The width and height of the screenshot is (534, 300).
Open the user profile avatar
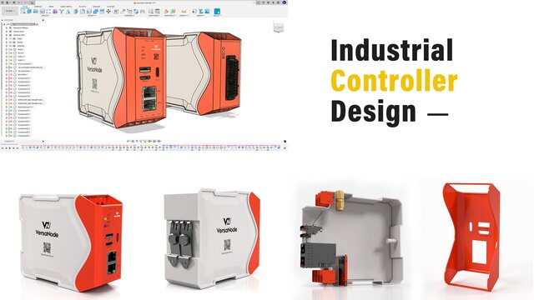(x=284, y=2)
